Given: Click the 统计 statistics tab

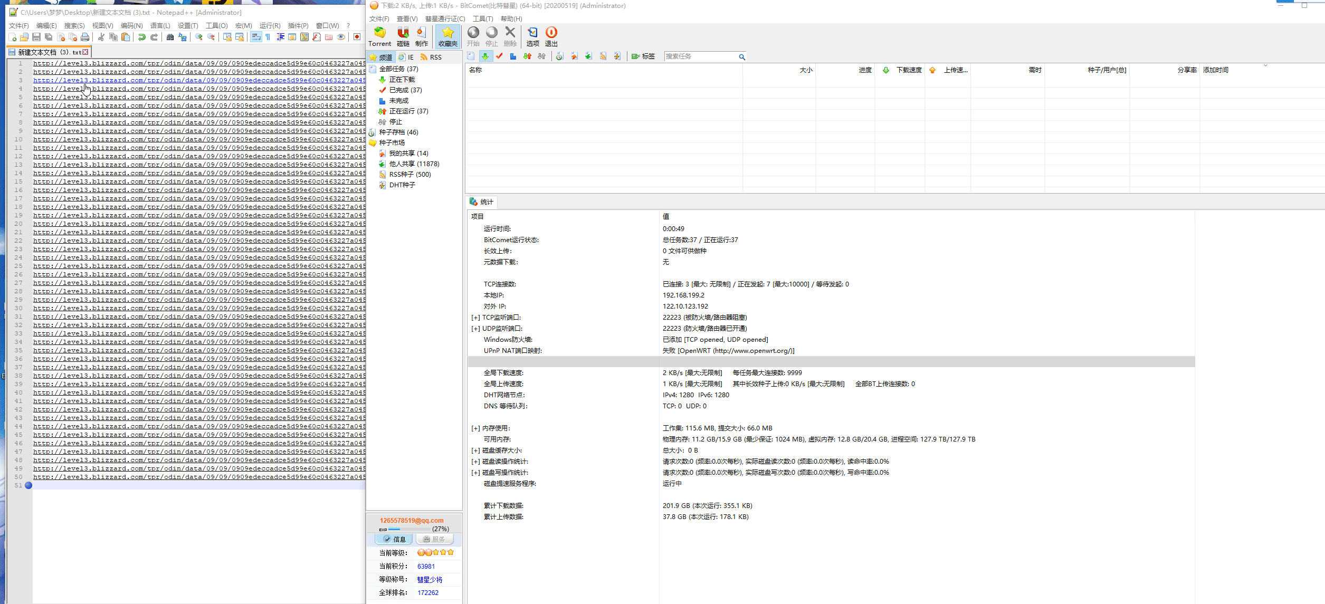Looking at the screenshot, I should pos(481,202).
